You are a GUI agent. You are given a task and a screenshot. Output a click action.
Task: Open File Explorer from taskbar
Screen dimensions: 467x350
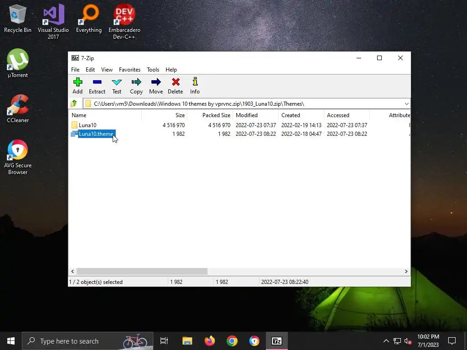point(187,341)
